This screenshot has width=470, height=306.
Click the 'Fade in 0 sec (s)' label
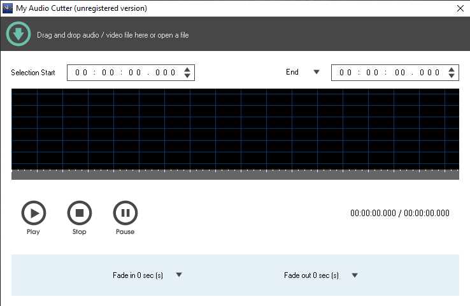point(138,275)
